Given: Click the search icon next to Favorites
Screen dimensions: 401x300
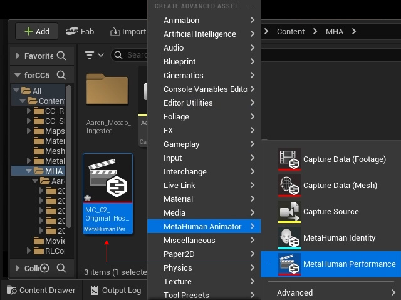Looking at the screenshot, I should (x=61, y=56).
